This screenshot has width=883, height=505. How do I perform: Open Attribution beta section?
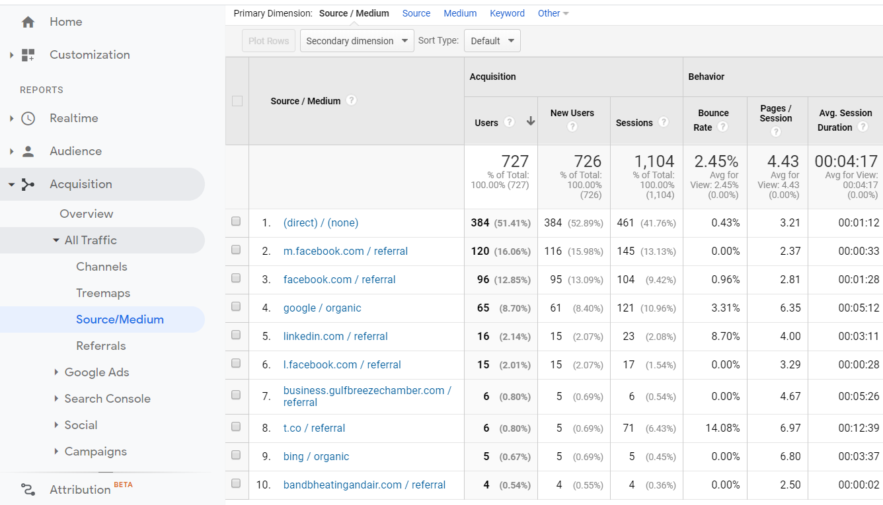[80, 489]
